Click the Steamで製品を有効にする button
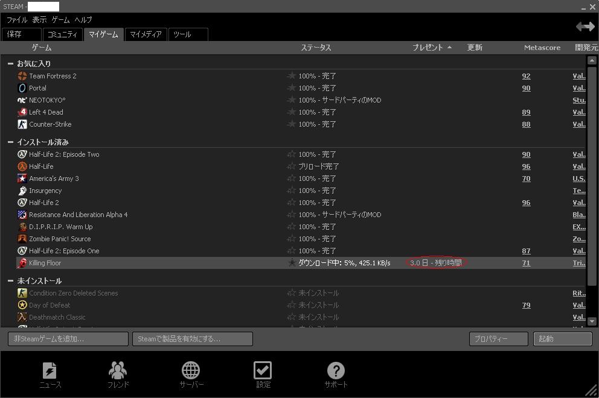 [x=193, y=339]
